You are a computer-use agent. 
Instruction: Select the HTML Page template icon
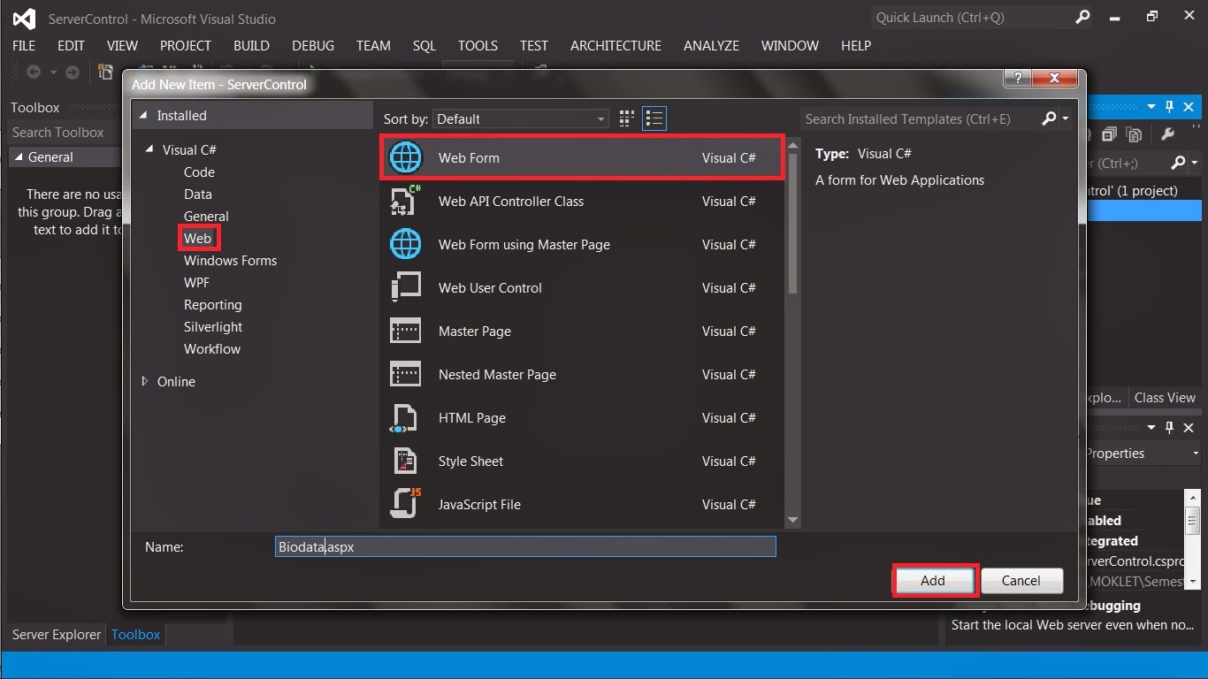coord(406,417)
